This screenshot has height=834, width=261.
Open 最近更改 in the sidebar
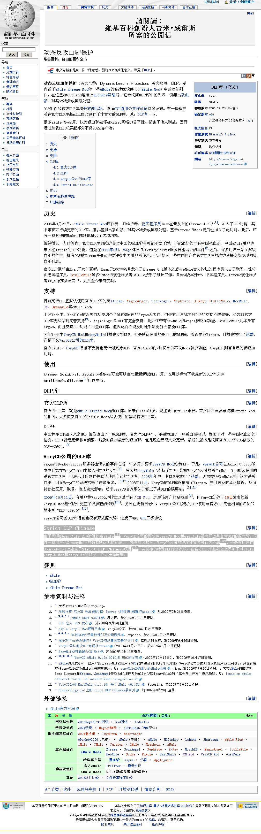(x=13, y=87)
